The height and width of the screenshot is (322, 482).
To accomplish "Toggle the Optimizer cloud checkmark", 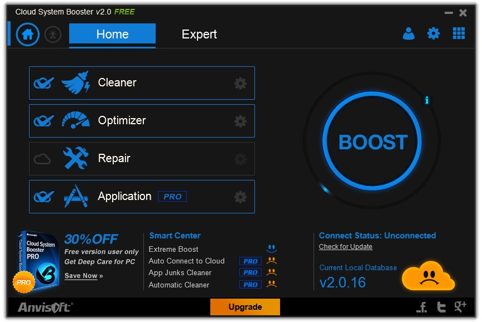I will (x=44, y=121).
